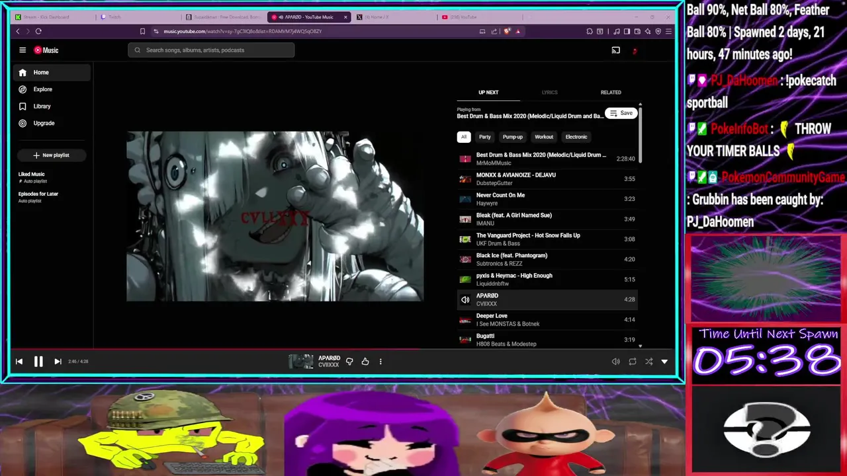This screenshot has width=847, height=476.
Task: Play Deeper Love from the queue
Action: click(547, 320)
